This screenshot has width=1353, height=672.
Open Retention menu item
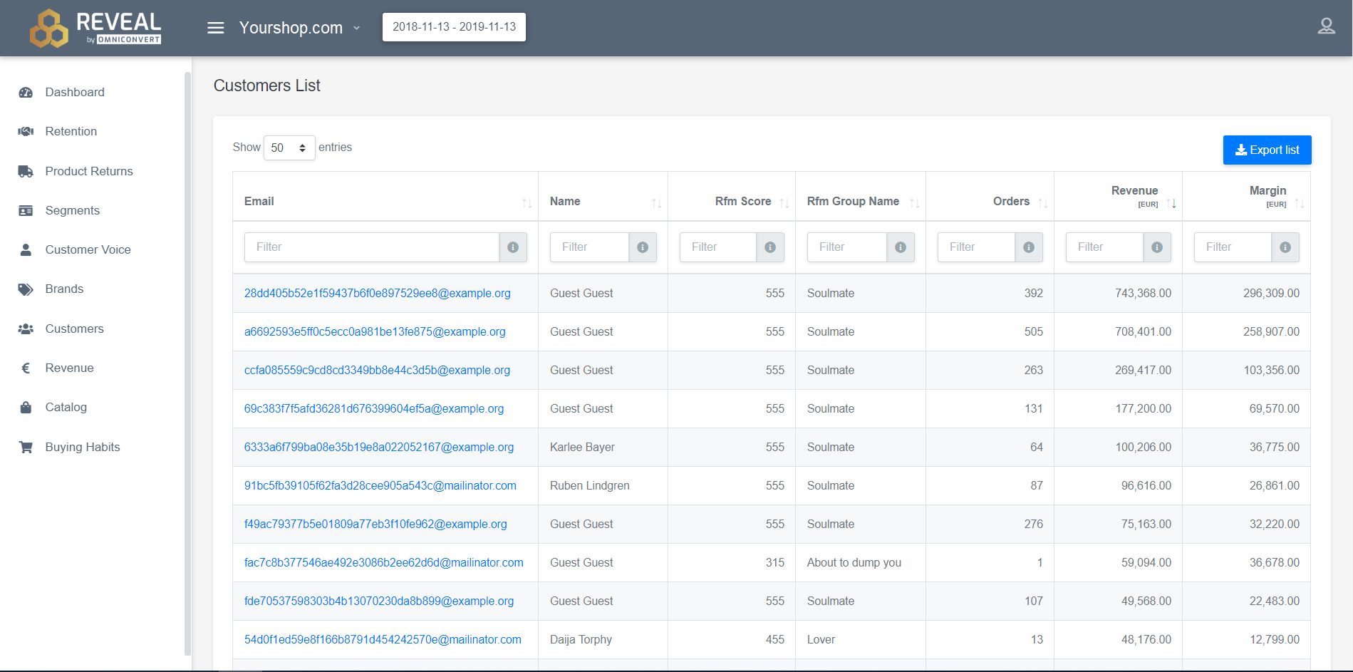tap(71, 131)
